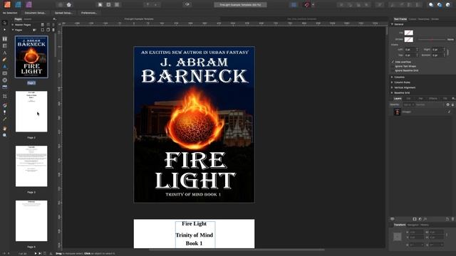The width and height of the screenshot is (456, 256).
Task: Switch to the Swatches panel tab
Action: (x=423, y=19)
